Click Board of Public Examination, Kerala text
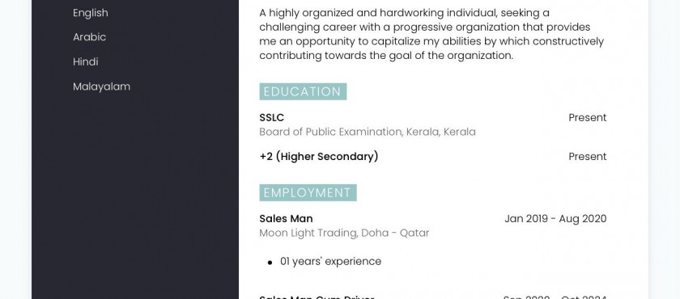The width and height of the screenshot is (680, 299). point(368,132)
